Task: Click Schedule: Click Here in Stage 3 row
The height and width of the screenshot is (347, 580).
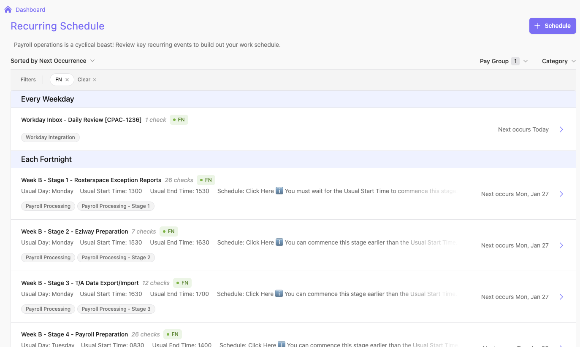Action: pyautogui.click(x=245, y=294)
